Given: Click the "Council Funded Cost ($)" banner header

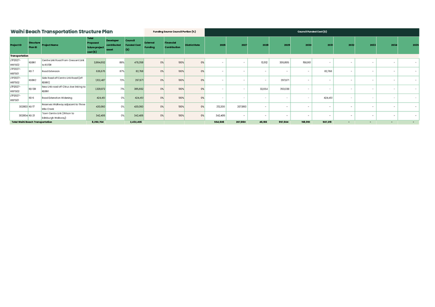Looking at the screenshot, I should (312, 32).
